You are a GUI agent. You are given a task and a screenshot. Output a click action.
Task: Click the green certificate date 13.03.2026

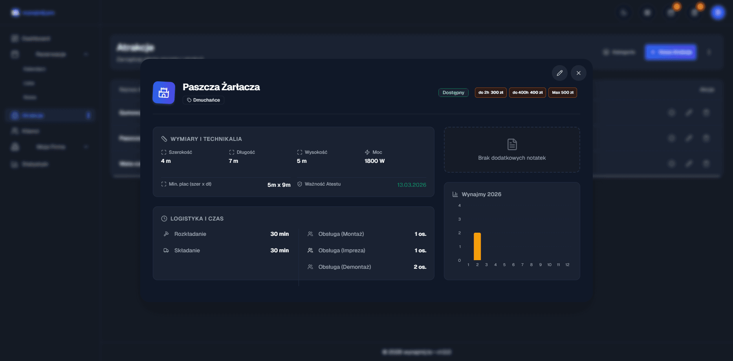coord(411,185)
